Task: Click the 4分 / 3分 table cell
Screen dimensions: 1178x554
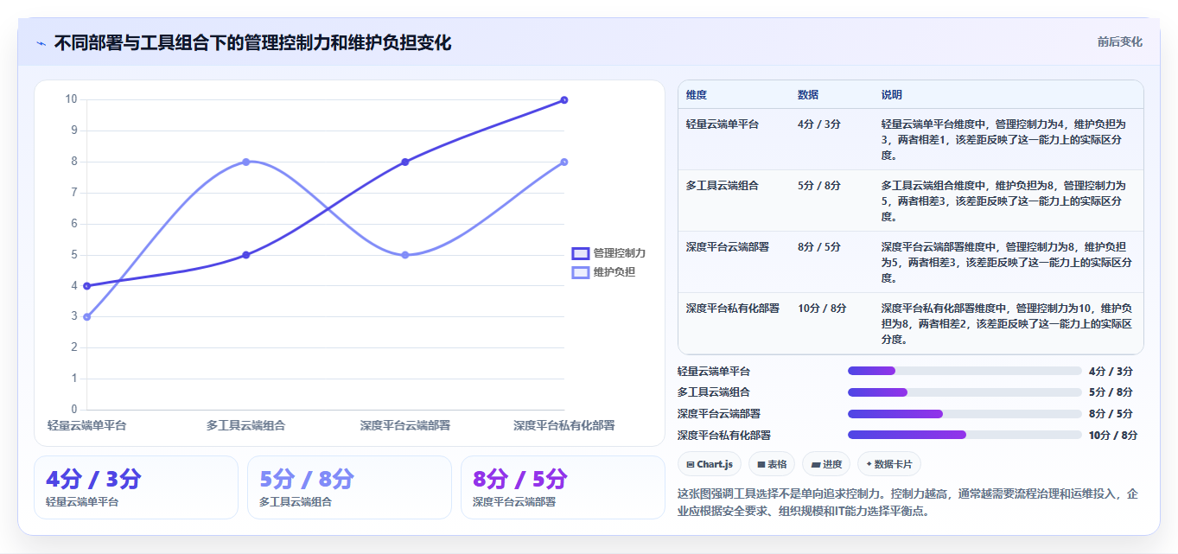Action: click(819, 124)
